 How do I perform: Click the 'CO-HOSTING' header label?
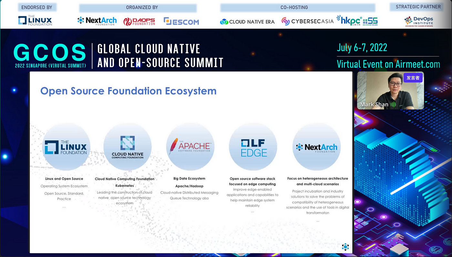(294, 7)
